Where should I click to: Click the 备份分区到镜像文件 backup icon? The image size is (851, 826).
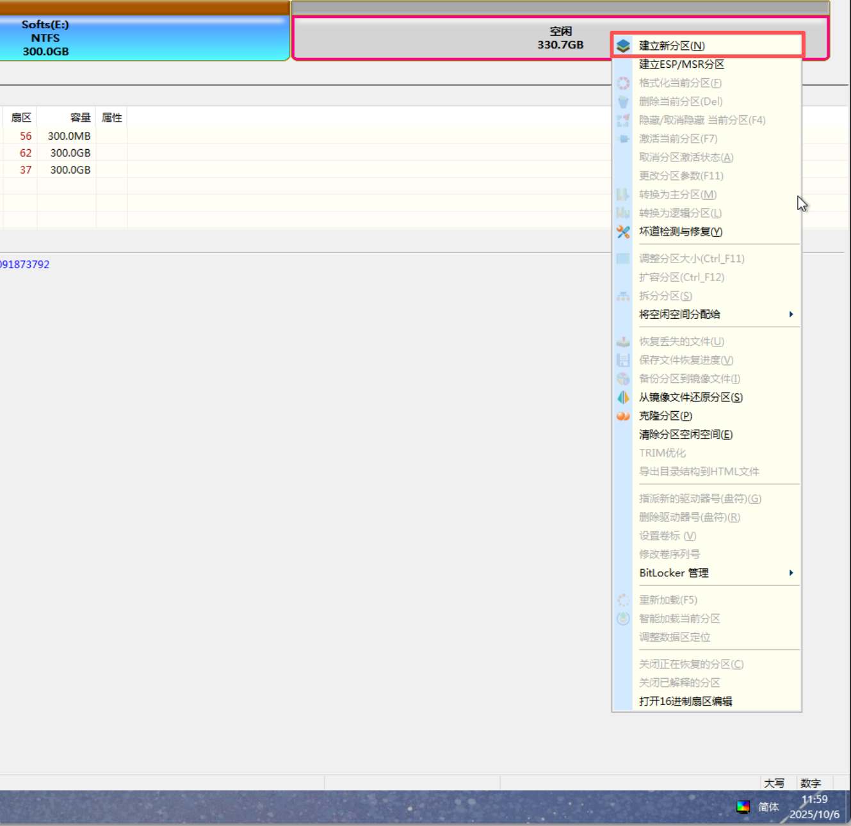tap(622, 378)
